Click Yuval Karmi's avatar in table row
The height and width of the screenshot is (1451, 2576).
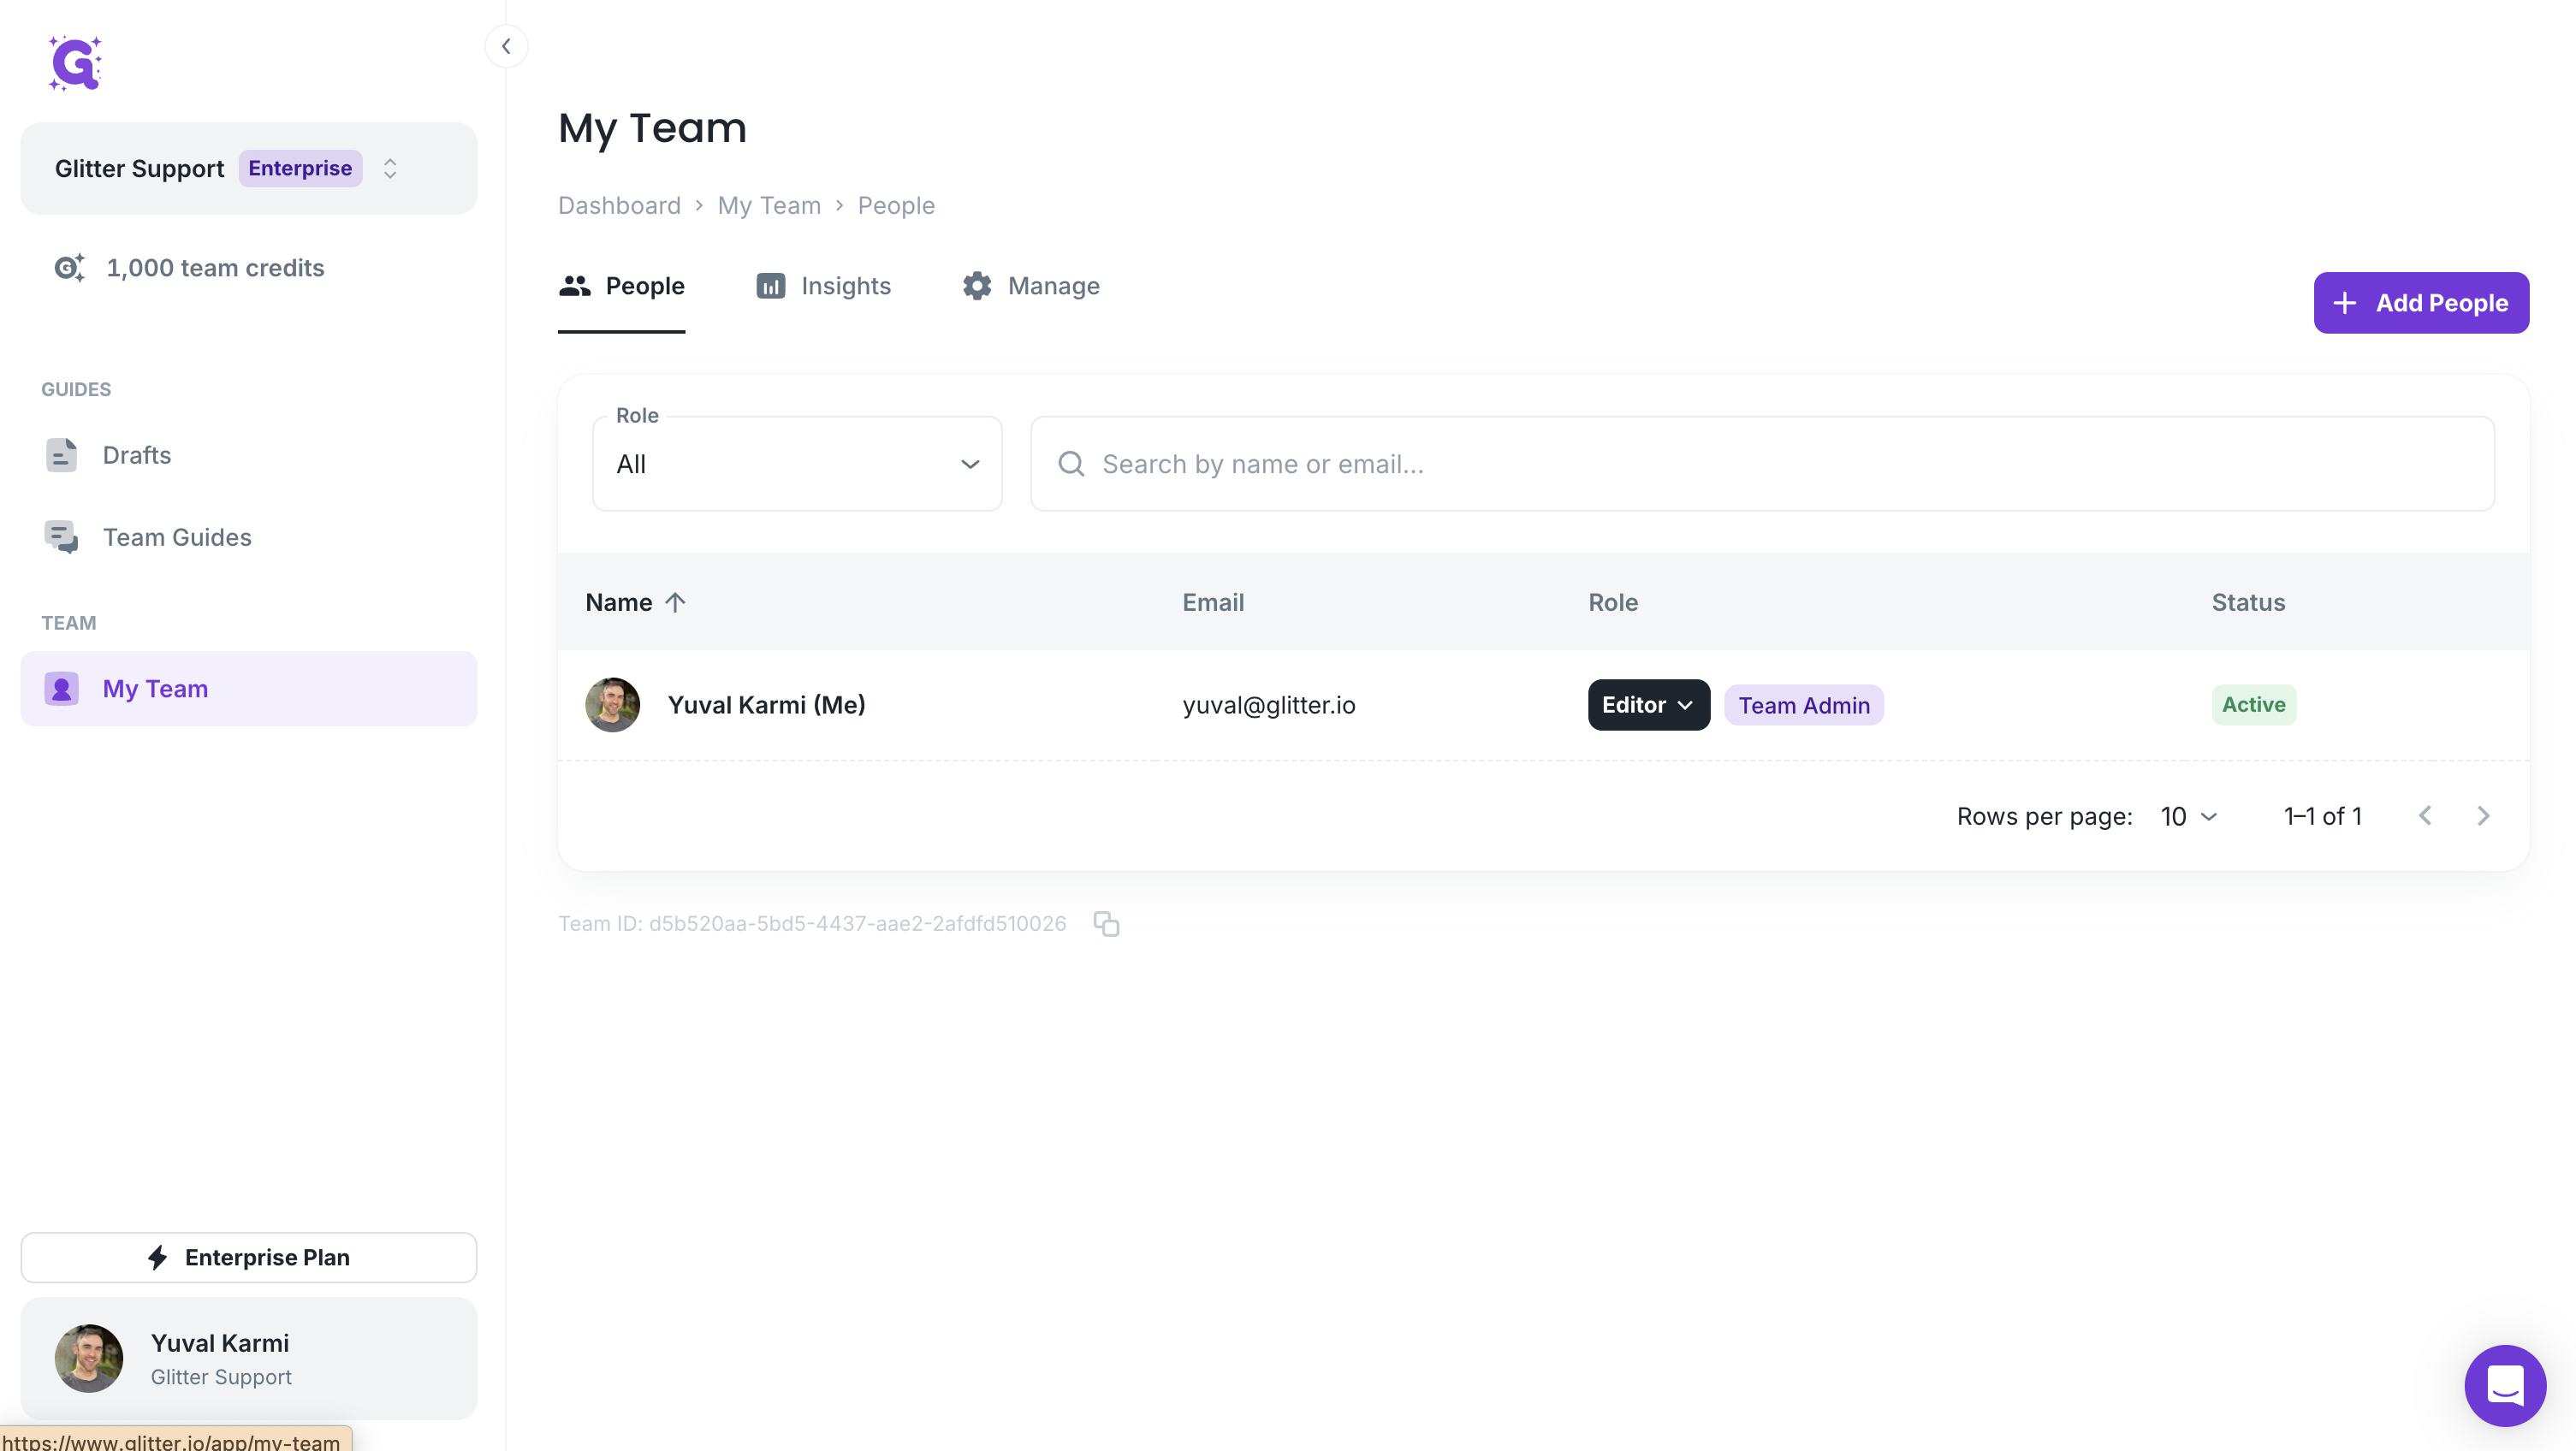coord(612,705)
